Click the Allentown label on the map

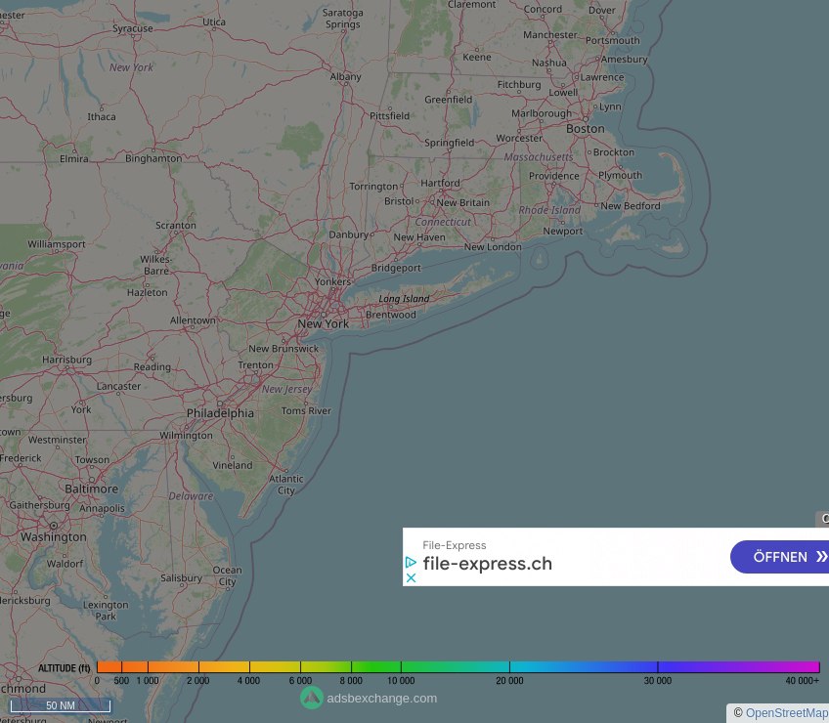[193, 320]
